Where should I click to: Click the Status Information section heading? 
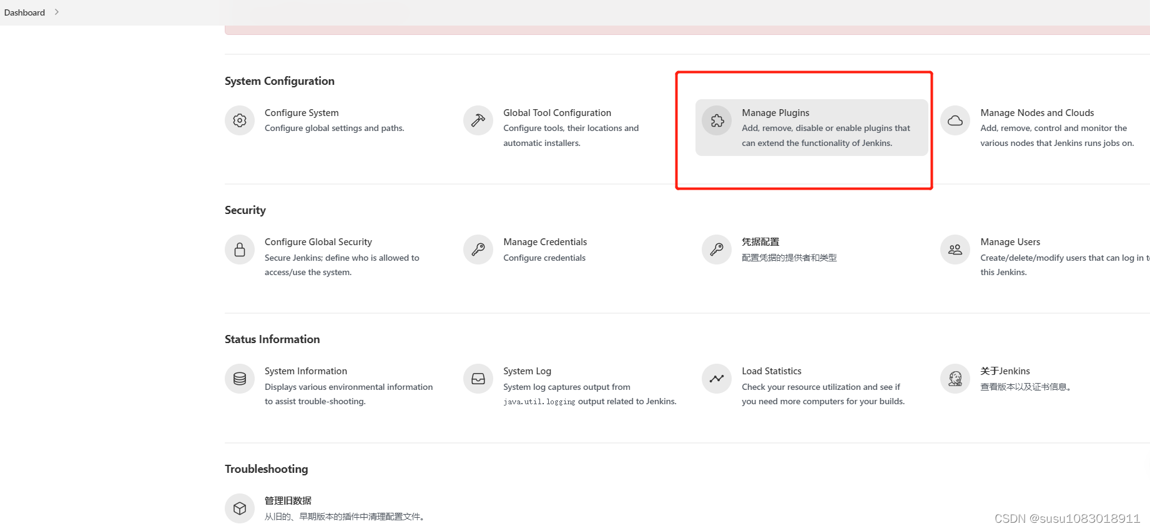[272, 339]
